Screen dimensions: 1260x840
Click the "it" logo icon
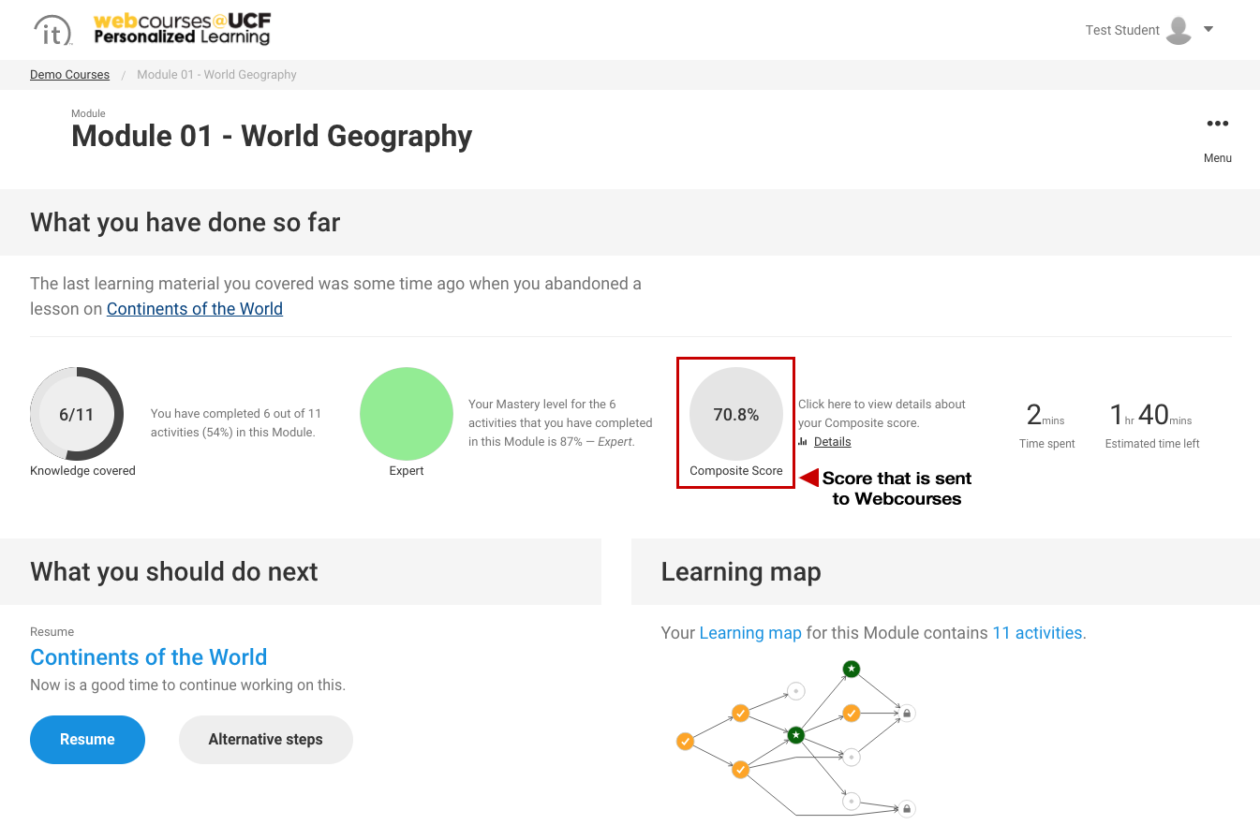click(x=53, y=30)
